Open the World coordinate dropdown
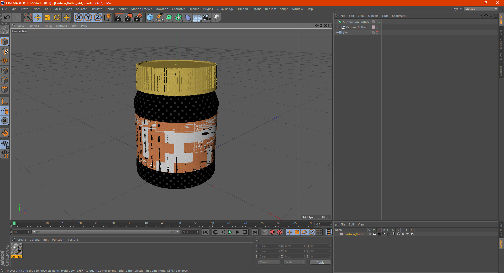 coord(269,262)
